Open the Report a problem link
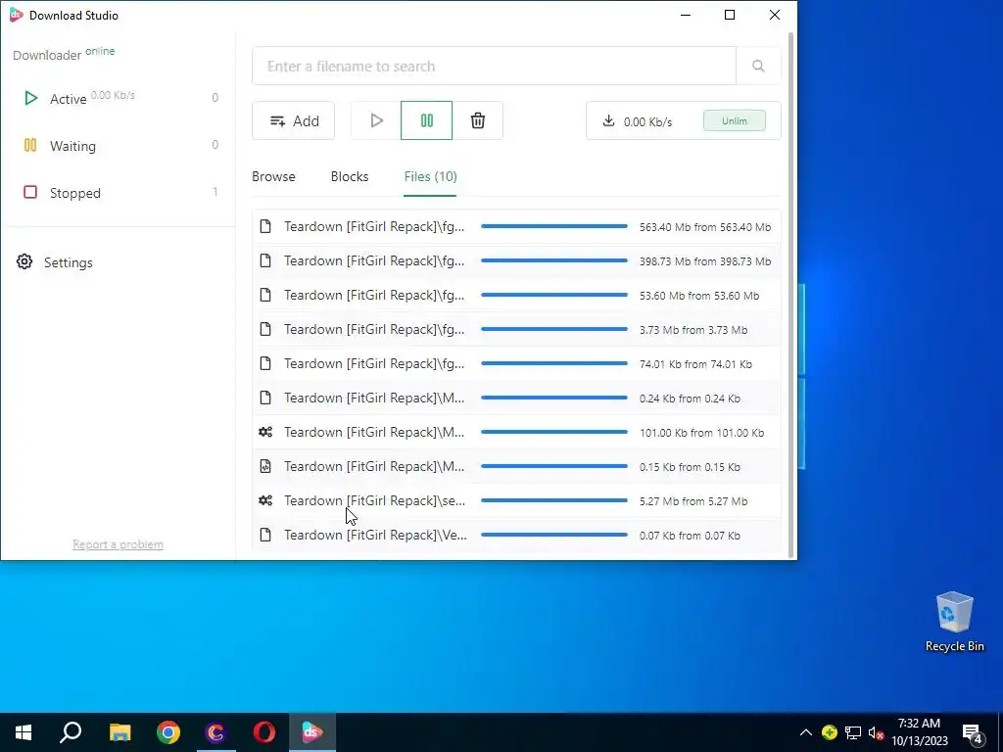Image resolution: width=1003 pixels, height=752 pixels. (118, 544)
